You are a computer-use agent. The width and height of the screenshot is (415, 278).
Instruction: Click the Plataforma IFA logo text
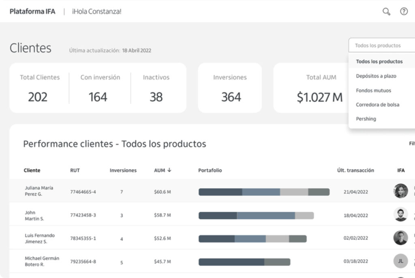coord(32,11)
